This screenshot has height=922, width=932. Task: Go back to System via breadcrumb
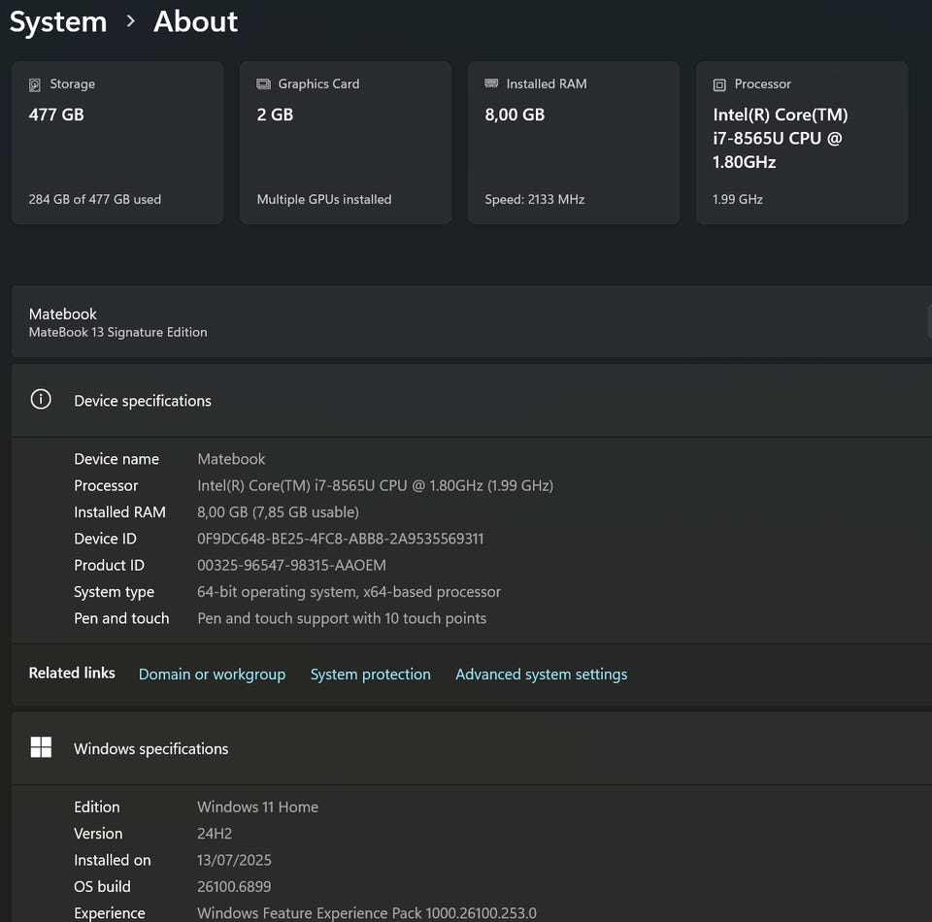point(58,21)
